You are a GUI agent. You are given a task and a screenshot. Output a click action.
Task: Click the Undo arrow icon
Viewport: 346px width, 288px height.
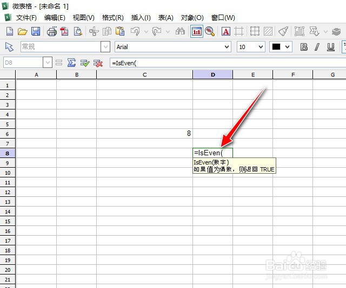pos(135,31)
